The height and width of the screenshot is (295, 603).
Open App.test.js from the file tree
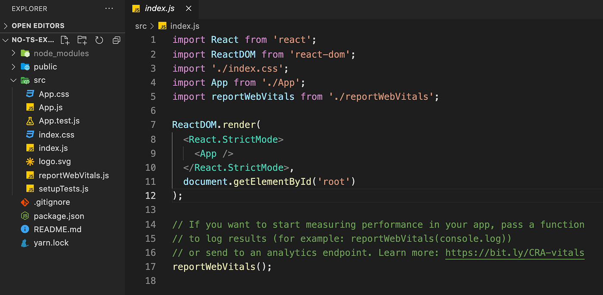pyautogui.click(x=59, y=121)
